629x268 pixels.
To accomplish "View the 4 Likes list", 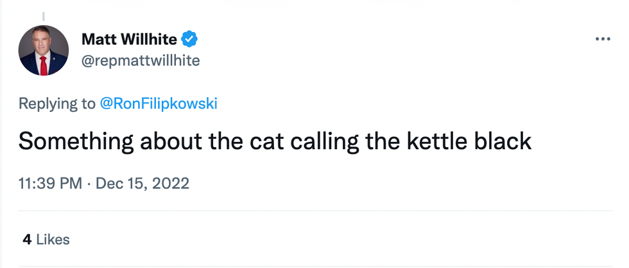I will [46, 240].
